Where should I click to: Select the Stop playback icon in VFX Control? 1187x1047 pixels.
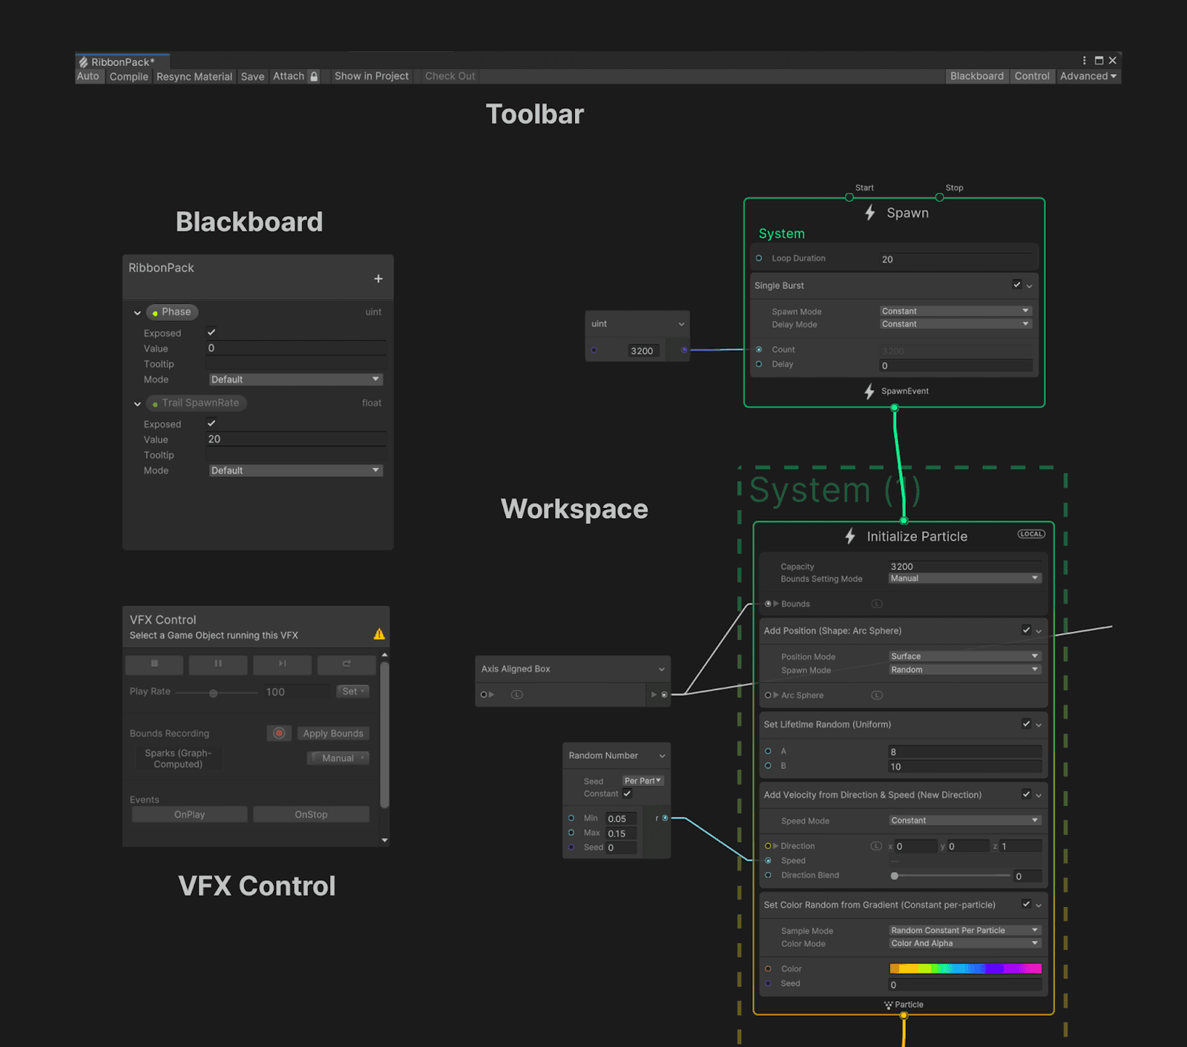click(x=154, y=664)
